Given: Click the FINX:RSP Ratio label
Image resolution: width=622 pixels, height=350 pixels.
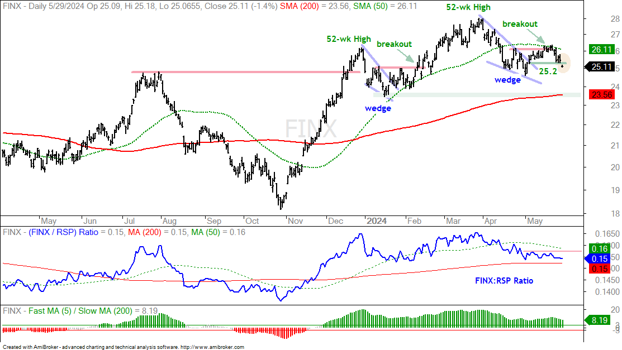Looking at the screenshot, I should 504,281.
